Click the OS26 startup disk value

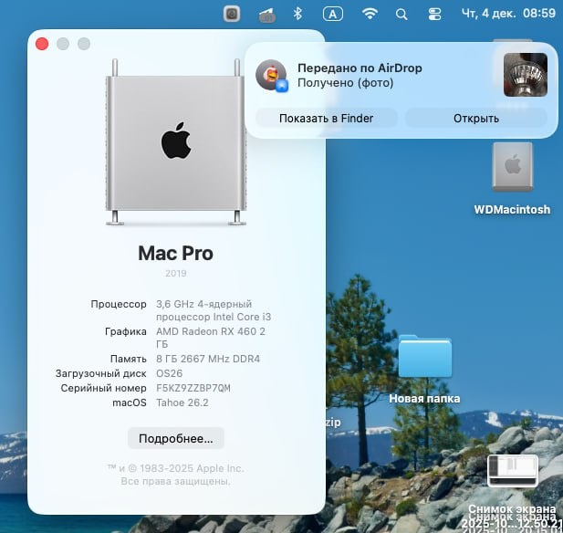point(169,373)
